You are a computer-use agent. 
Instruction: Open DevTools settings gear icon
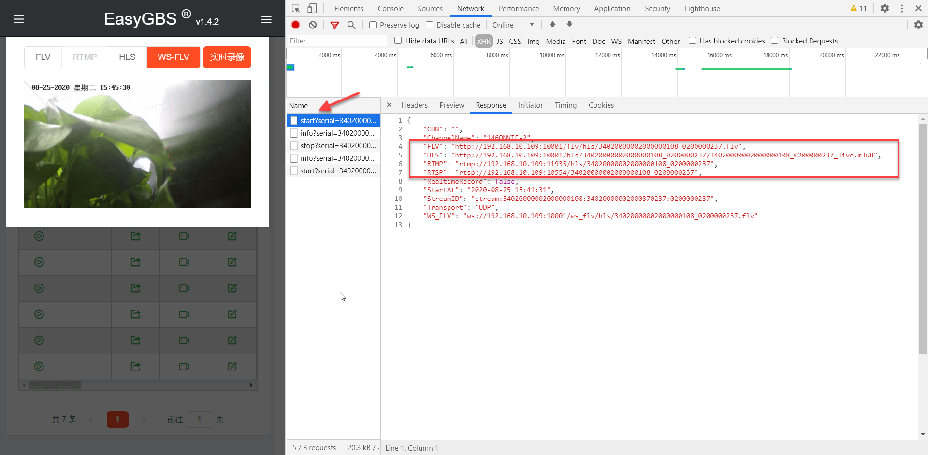[884, 8]
